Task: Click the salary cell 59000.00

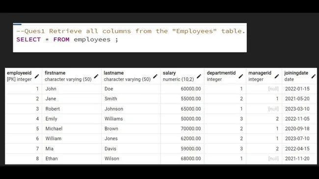Action: pyautogui.click(x=182, y=149)
